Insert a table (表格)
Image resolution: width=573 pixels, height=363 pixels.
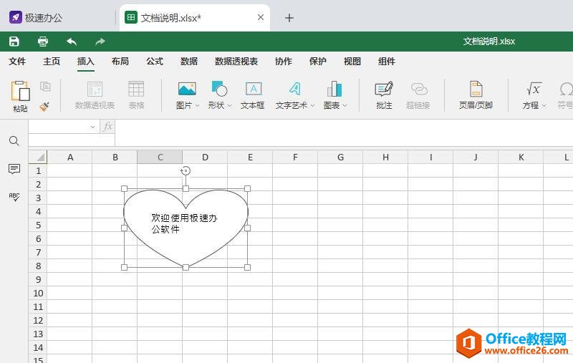click(x=136, y=95)
